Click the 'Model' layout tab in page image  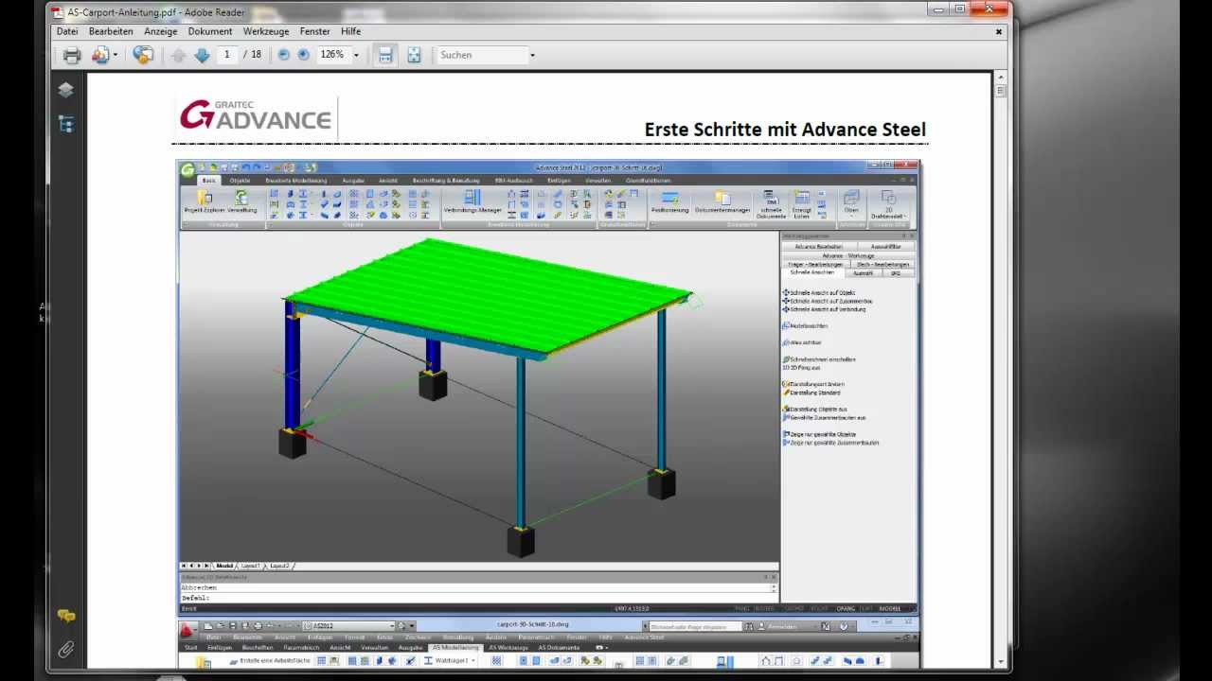(x=224, y=566)
